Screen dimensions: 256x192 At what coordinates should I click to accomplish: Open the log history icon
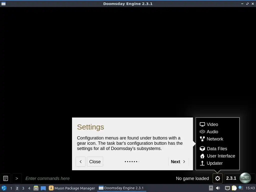click(5, 178)
